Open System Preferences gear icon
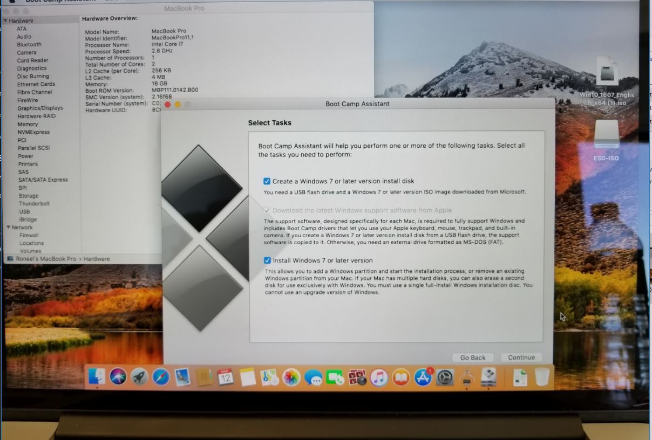Screen dimensions: 652x440 click(x=445, y=377)
